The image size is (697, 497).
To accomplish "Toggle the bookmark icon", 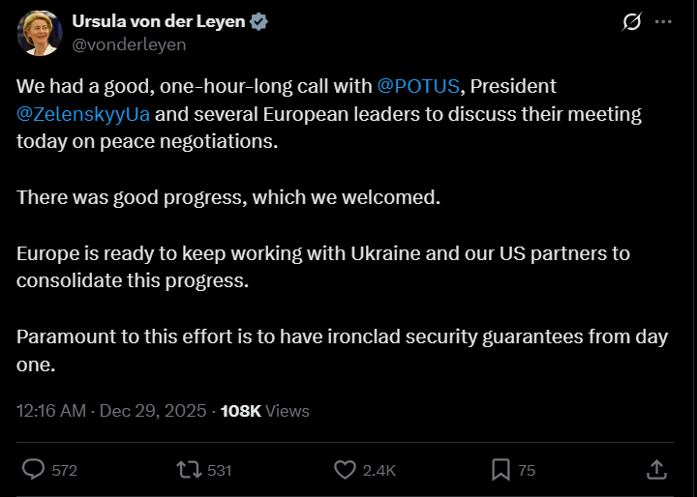I will coord(500,470).
